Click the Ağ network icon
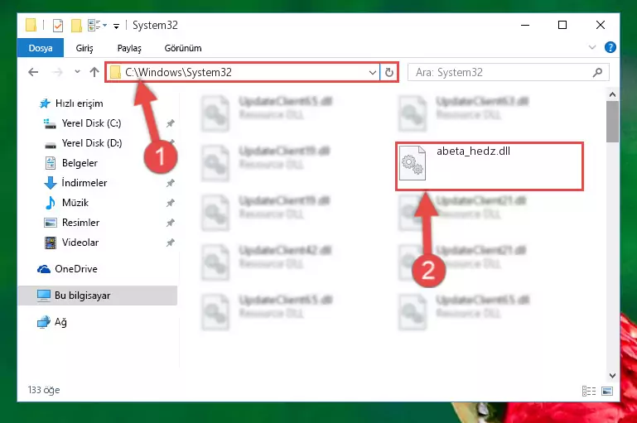This screenshot has width=637, height=423. [x=43, y=322]
